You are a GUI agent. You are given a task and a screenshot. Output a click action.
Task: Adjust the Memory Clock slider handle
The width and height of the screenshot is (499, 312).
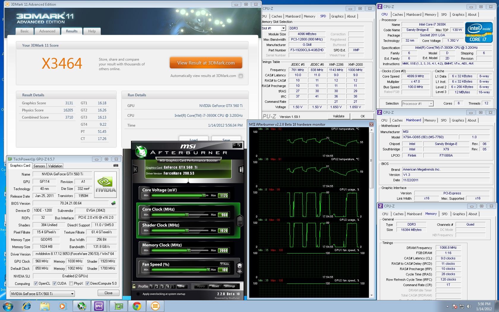189,250
